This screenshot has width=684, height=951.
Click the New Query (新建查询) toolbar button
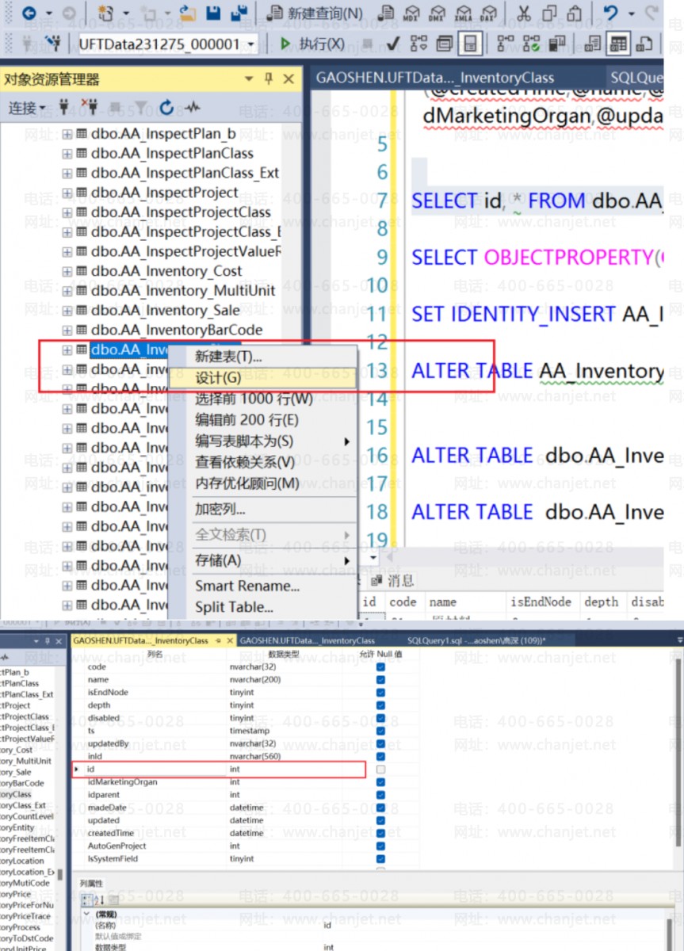315,13
